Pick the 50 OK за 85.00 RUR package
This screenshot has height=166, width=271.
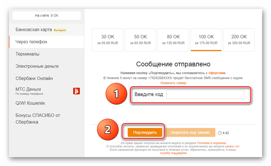point(140,40)
